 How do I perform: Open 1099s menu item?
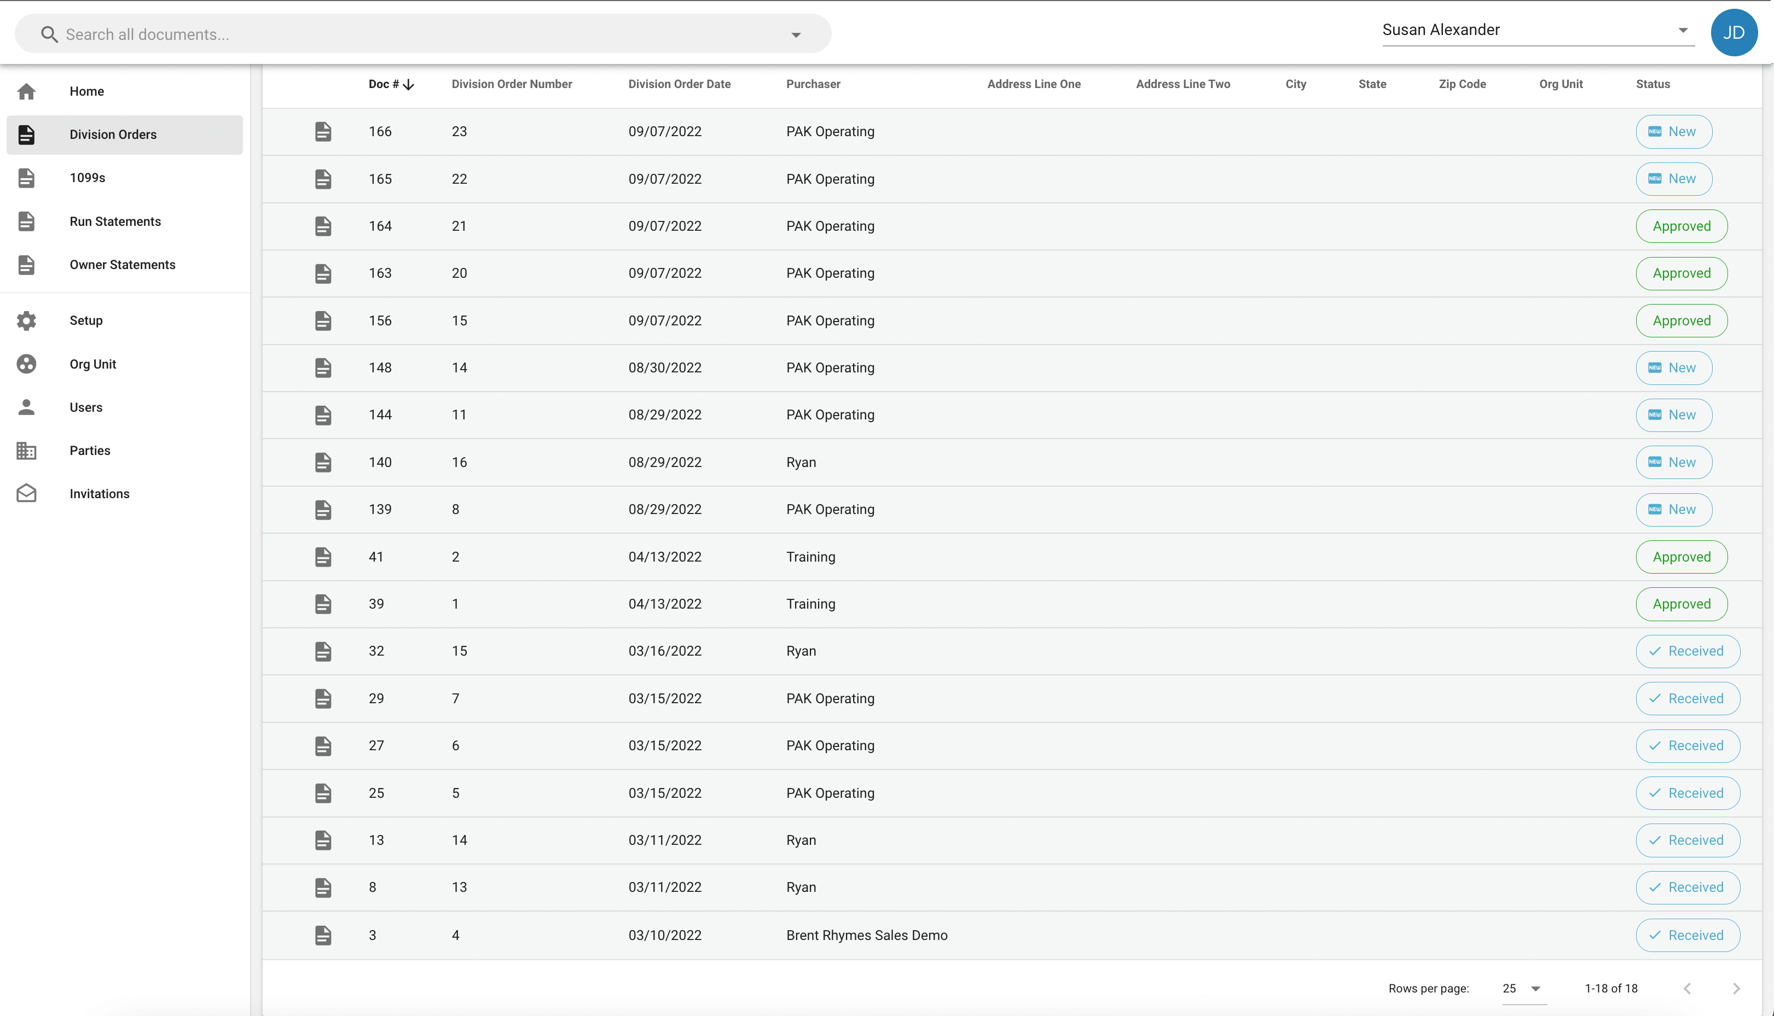point(125,178)
